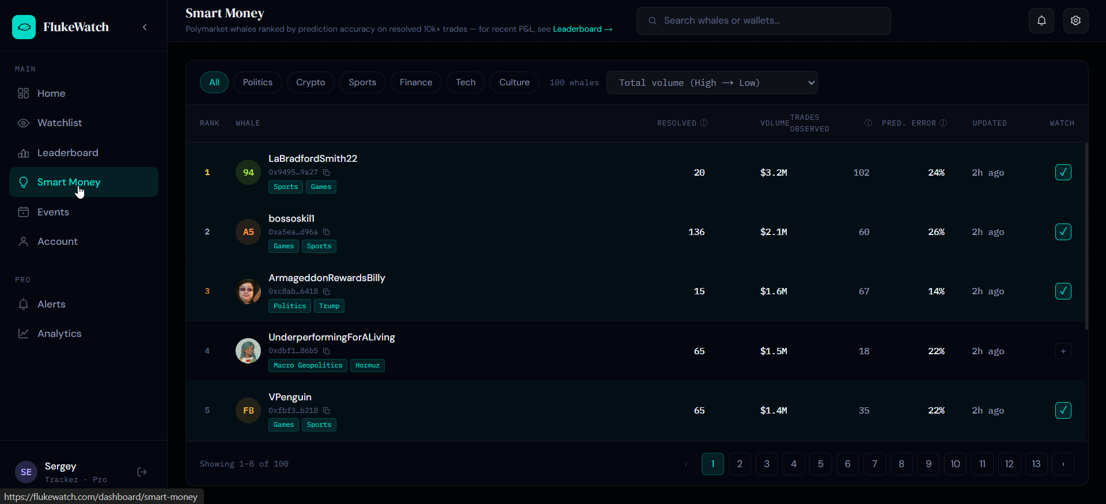Open VPenguin whale name

click(290, 397)
